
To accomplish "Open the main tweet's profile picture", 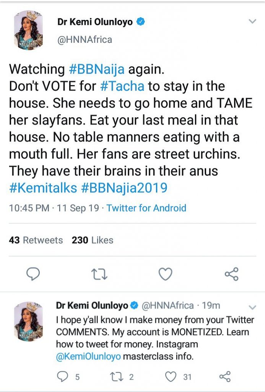I will [28, 31].
